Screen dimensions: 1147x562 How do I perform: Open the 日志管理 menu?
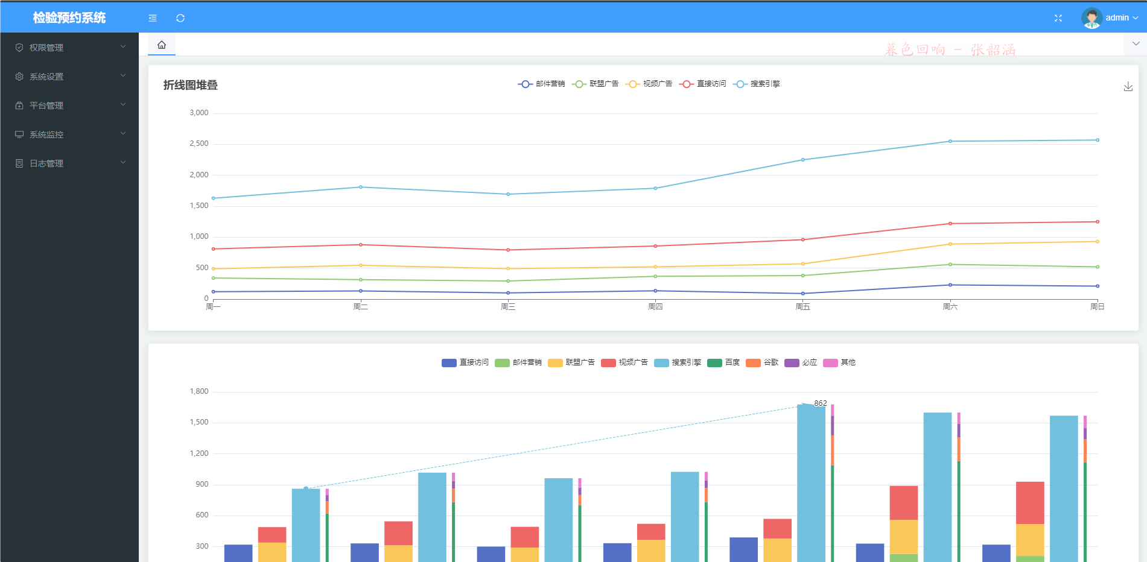[69, 163]
